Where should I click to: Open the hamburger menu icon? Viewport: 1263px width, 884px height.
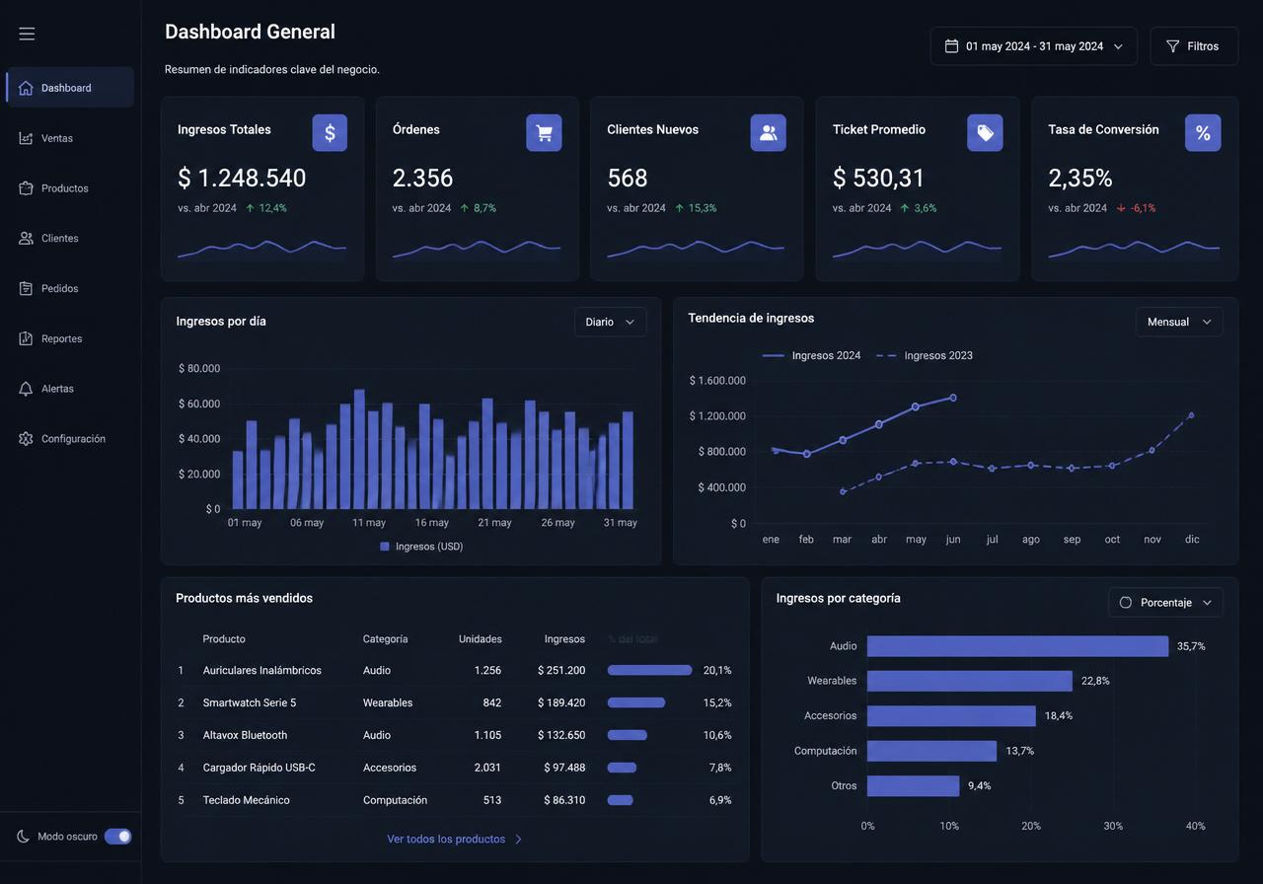27,34
